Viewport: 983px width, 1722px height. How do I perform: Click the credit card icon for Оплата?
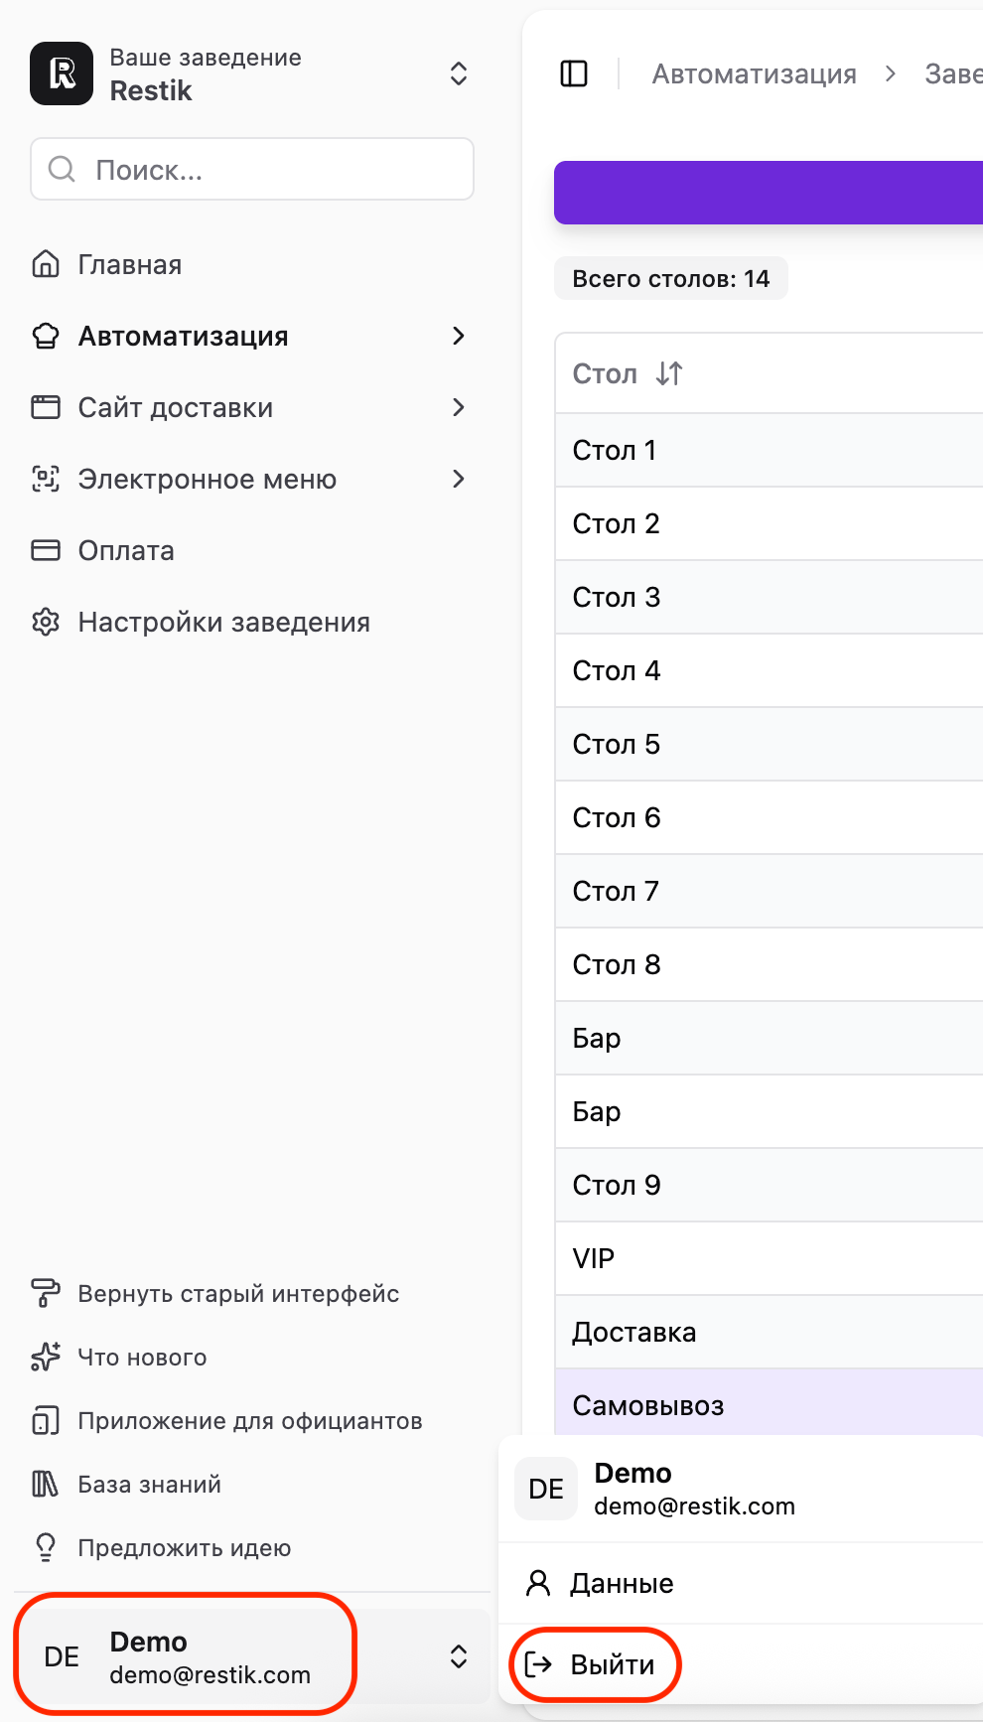pos(46,550)
